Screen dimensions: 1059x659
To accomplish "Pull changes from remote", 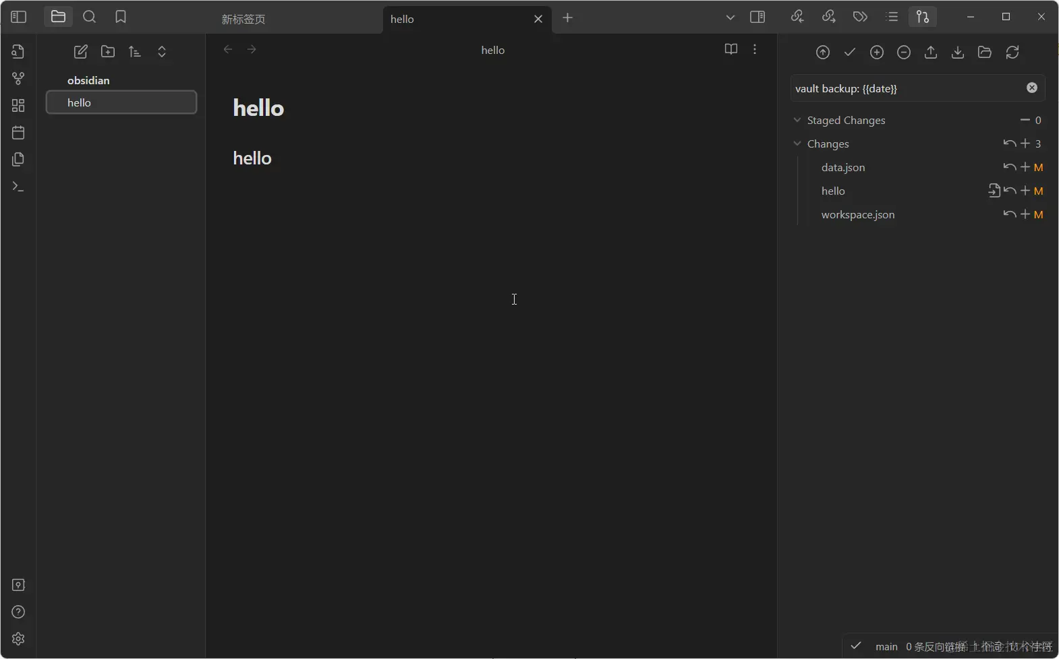I will click(x=958, y=53).
